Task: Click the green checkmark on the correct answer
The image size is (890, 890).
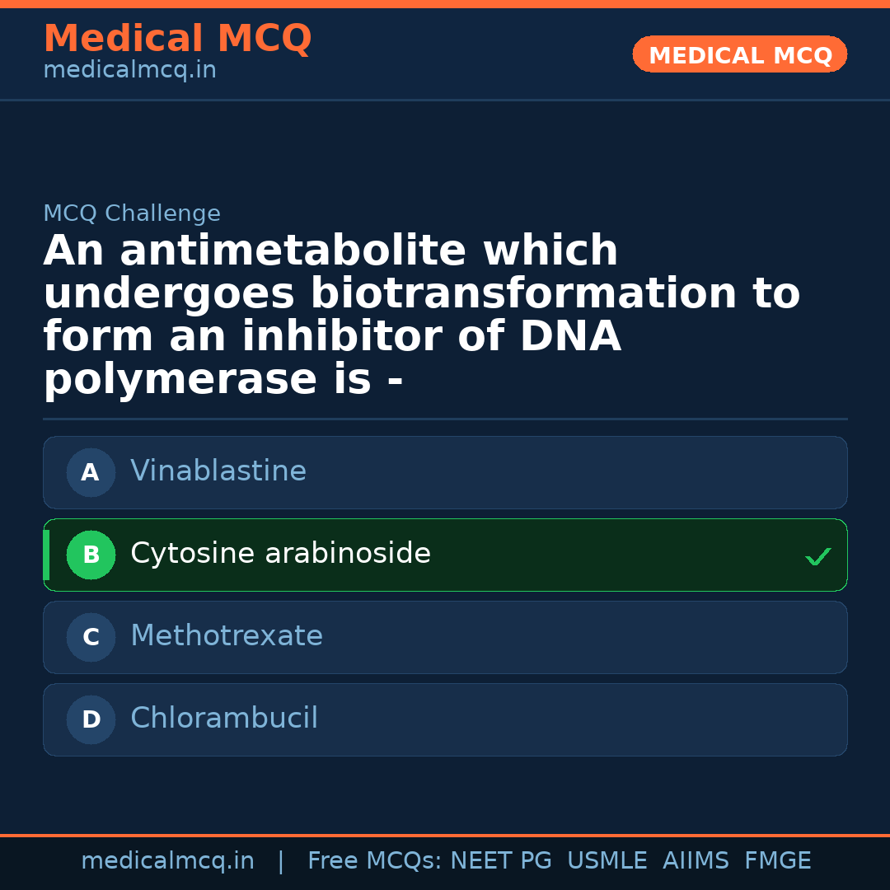Action: [x=817, y=557]
